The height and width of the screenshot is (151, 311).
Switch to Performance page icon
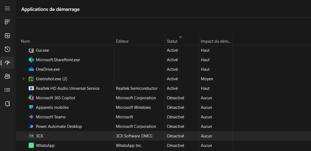coord(8,36)
